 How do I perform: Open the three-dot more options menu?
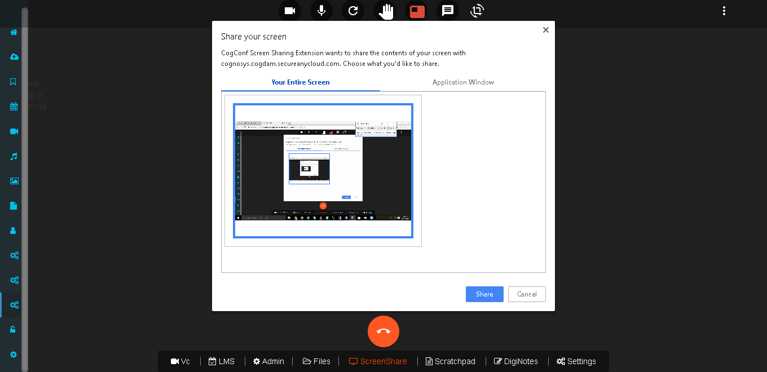[724, 11]
